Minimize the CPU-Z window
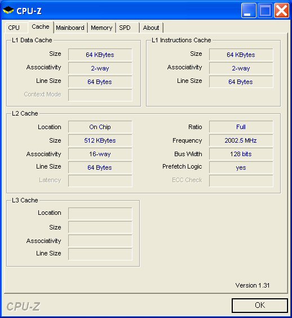292x318 pixels. (249, 10)
